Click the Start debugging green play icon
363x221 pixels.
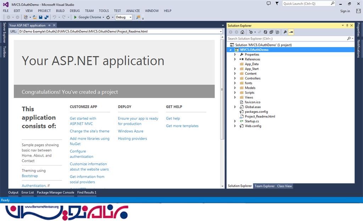pos(75,17)
